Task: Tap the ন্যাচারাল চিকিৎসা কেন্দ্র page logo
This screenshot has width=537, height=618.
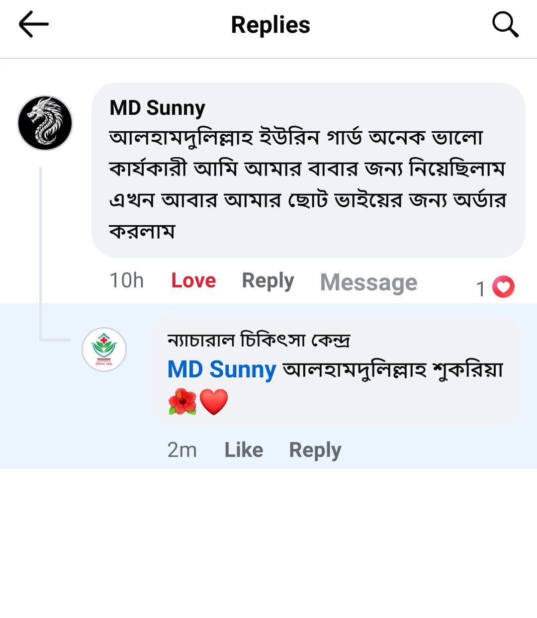Action: pos(104,349)
